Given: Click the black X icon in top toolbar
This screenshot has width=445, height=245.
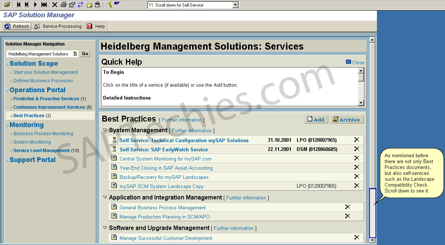Looking at the screenshot, I should tap(54, 5).
